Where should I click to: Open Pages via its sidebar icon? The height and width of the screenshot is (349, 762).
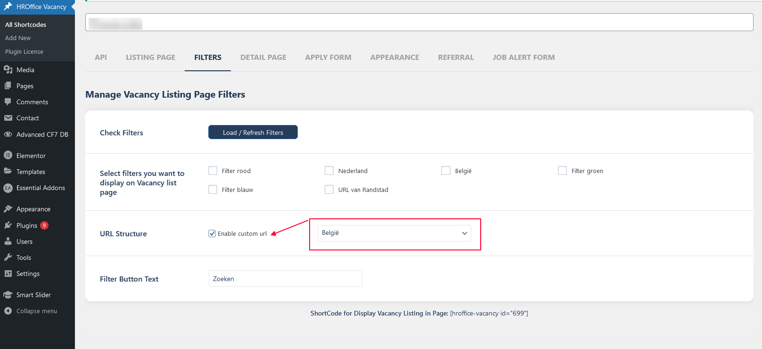click(x=8, y=86)
